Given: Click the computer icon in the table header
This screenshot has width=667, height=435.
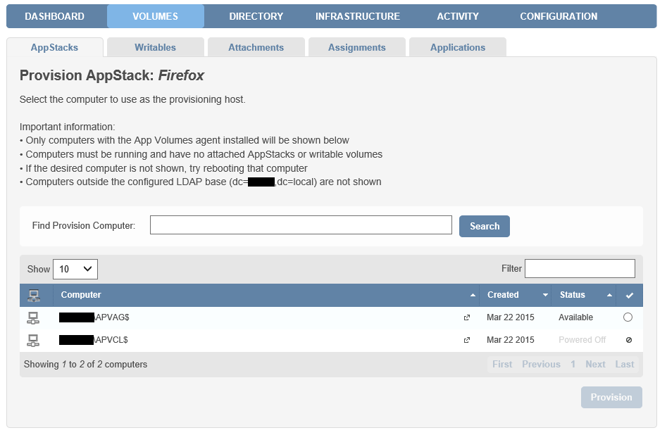Looking at the screenshot, I should [33, 295].
